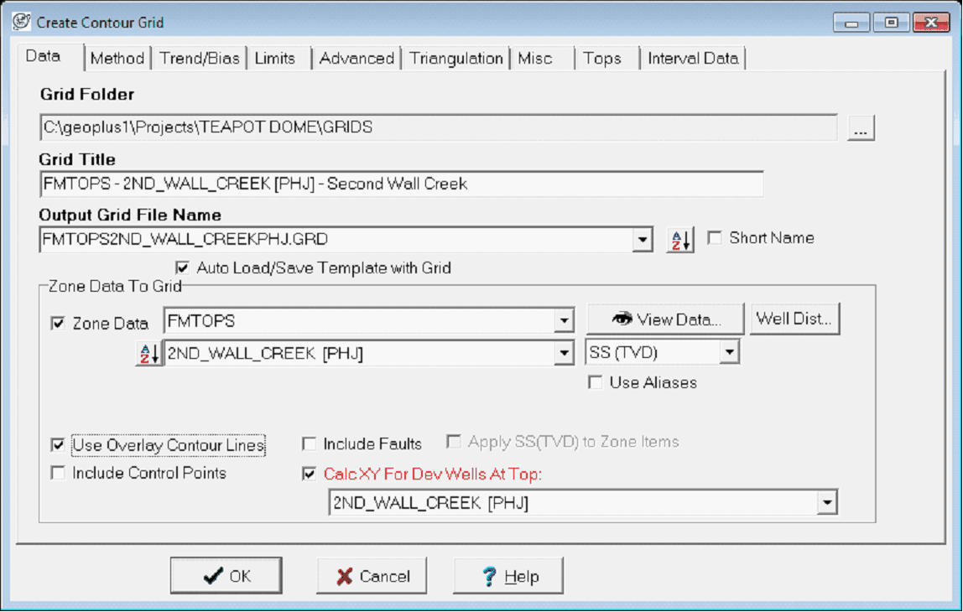Enable Include Control Points checkbox

[x=58, y=474]
